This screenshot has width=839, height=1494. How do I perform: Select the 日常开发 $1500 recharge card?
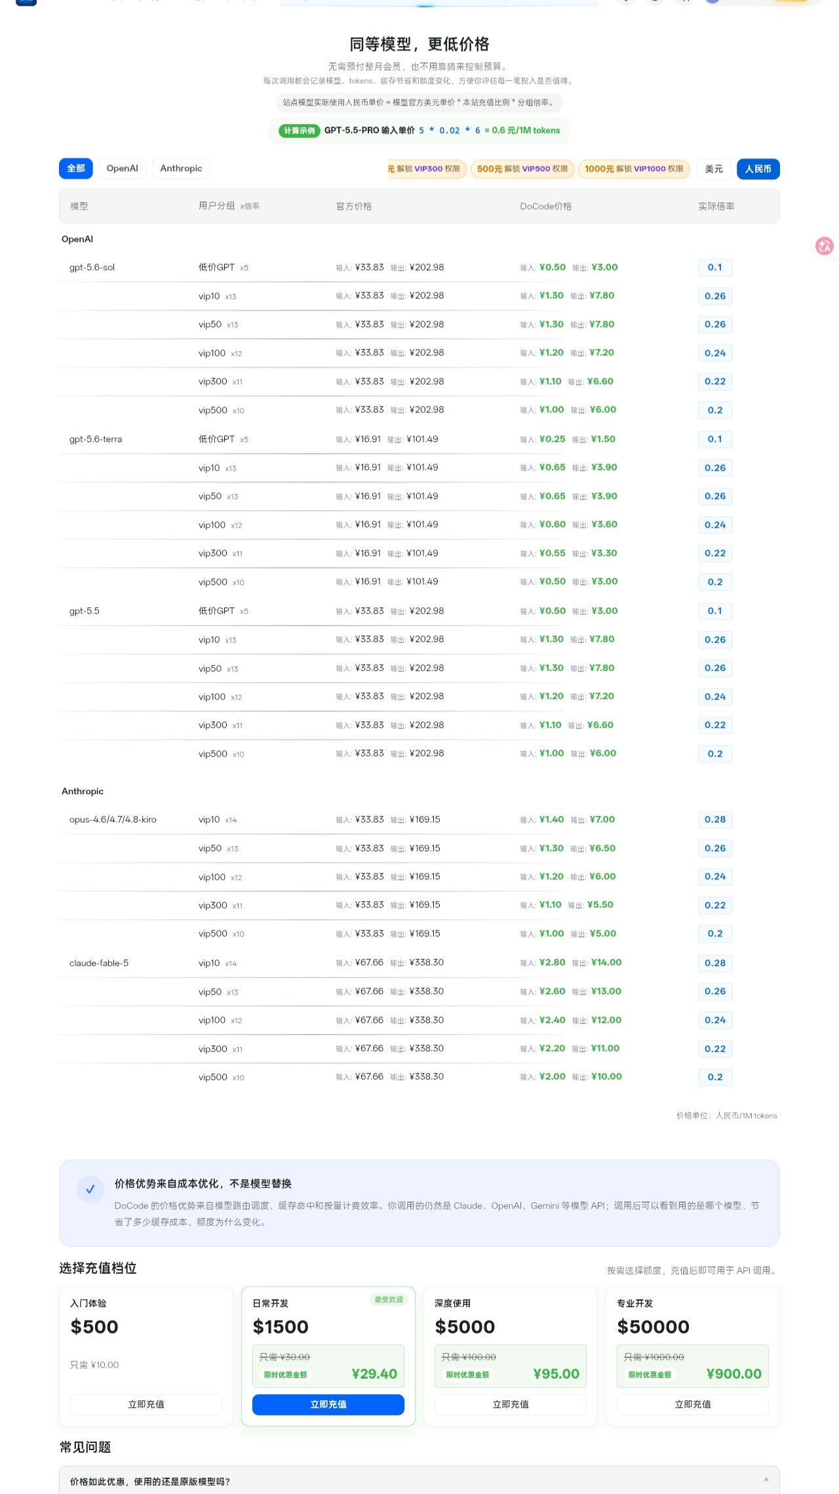[328, 1356]
